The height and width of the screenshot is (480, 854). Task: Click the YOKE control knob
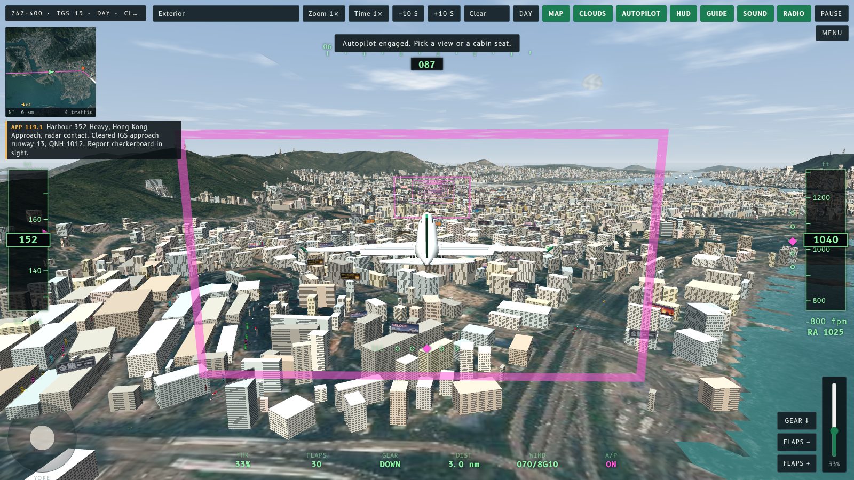pyautogui.click(x=42, y=438)
